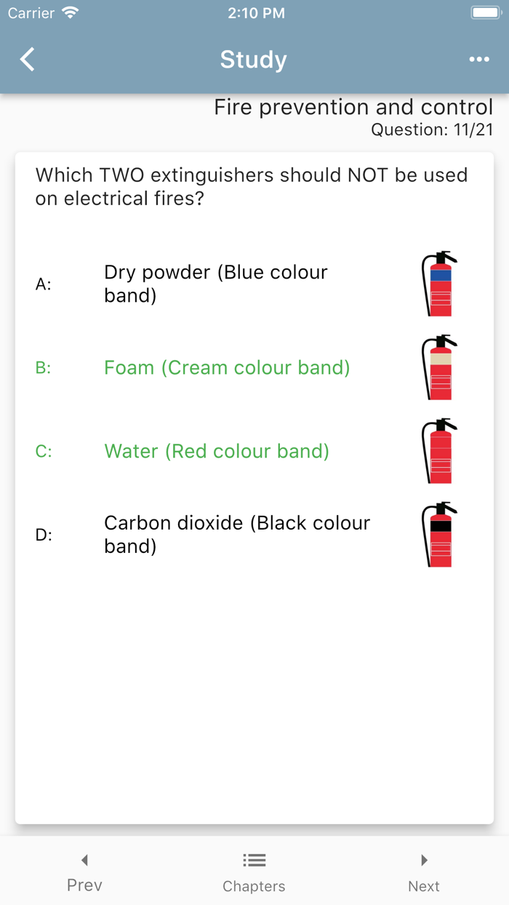Select answer C: Water (Red colour band)
The height and width of the screenshot is (905, 509).
pos(217,451)
